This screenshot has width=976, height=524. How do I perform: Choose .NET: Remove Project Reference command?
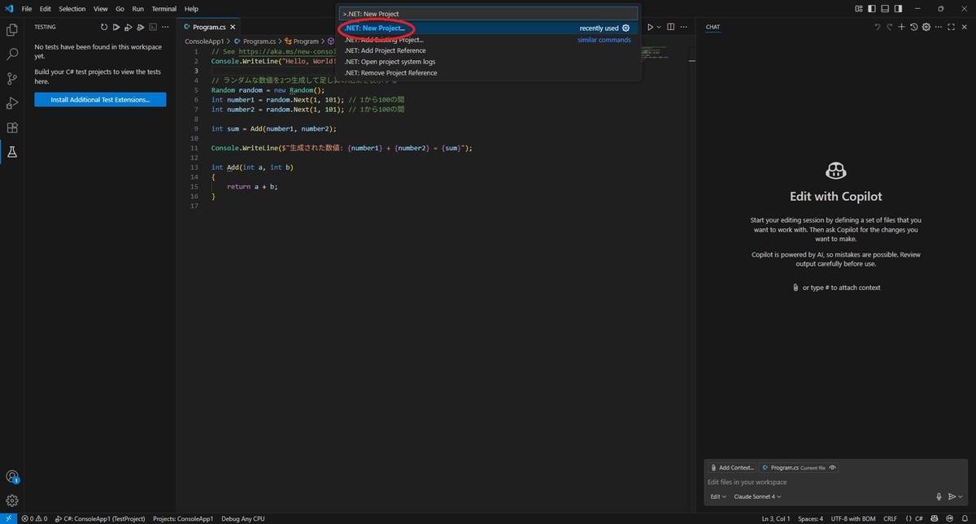(490, 73)
